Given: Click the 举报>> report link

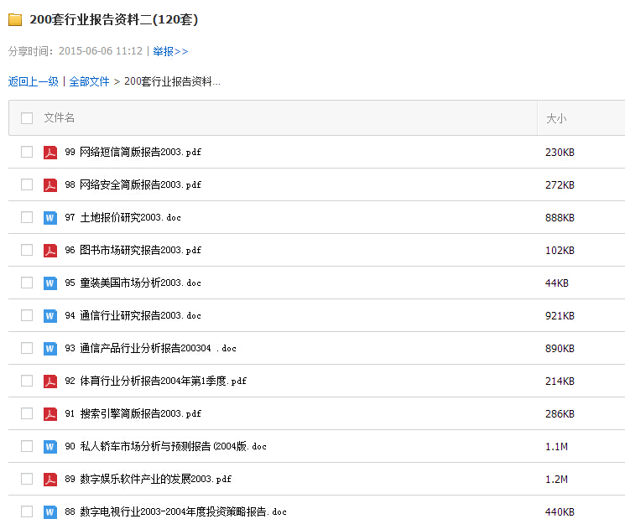Looking at the screenshot, I should 170,51.
